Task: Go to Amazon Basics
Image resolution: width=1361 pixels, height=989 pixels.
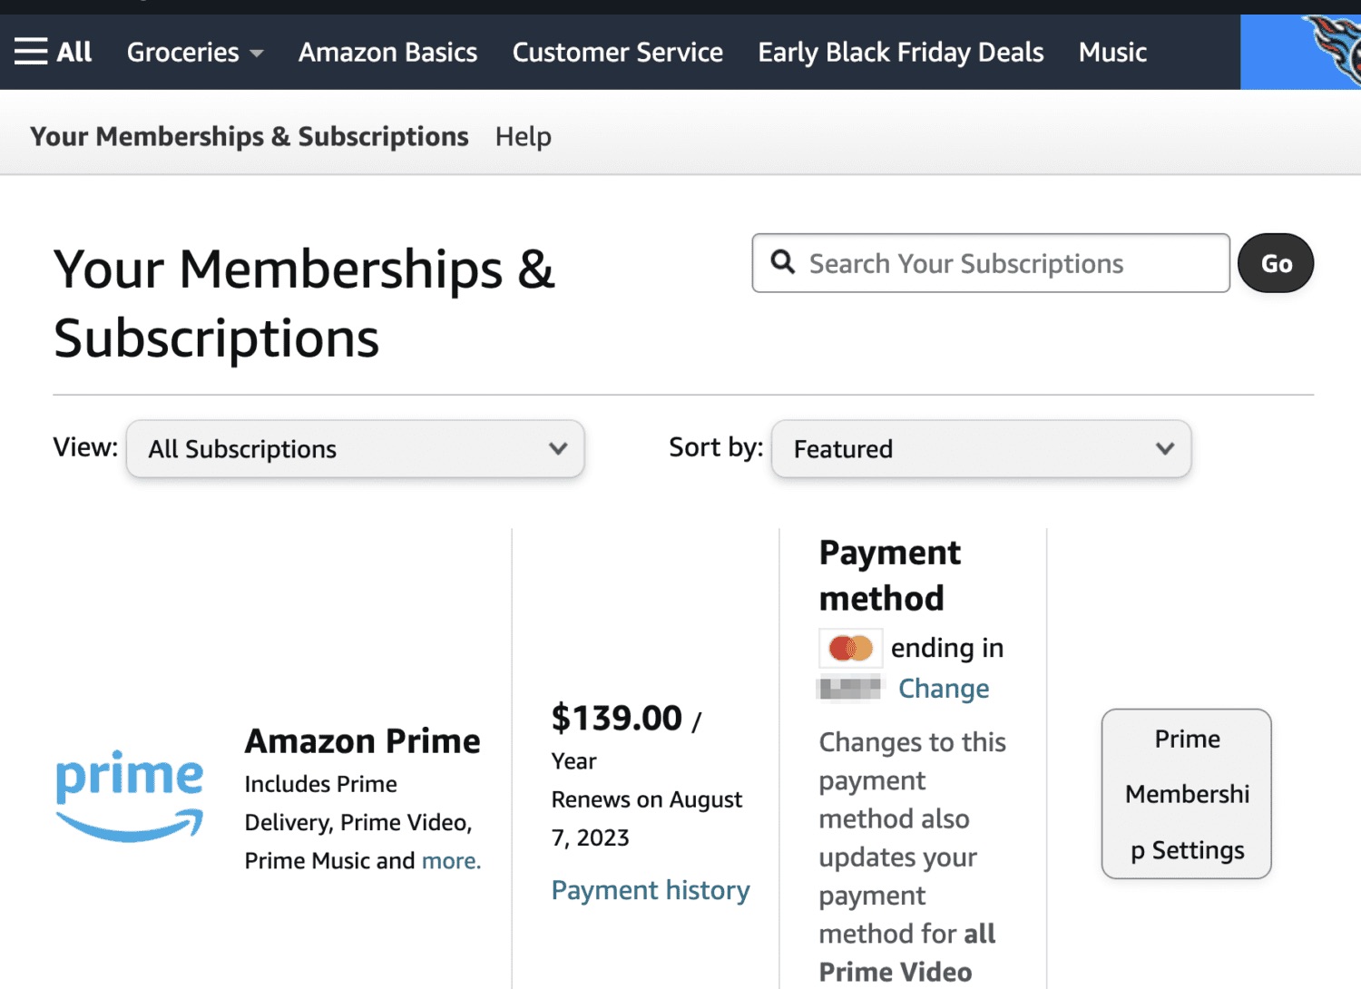Action: 387,52
